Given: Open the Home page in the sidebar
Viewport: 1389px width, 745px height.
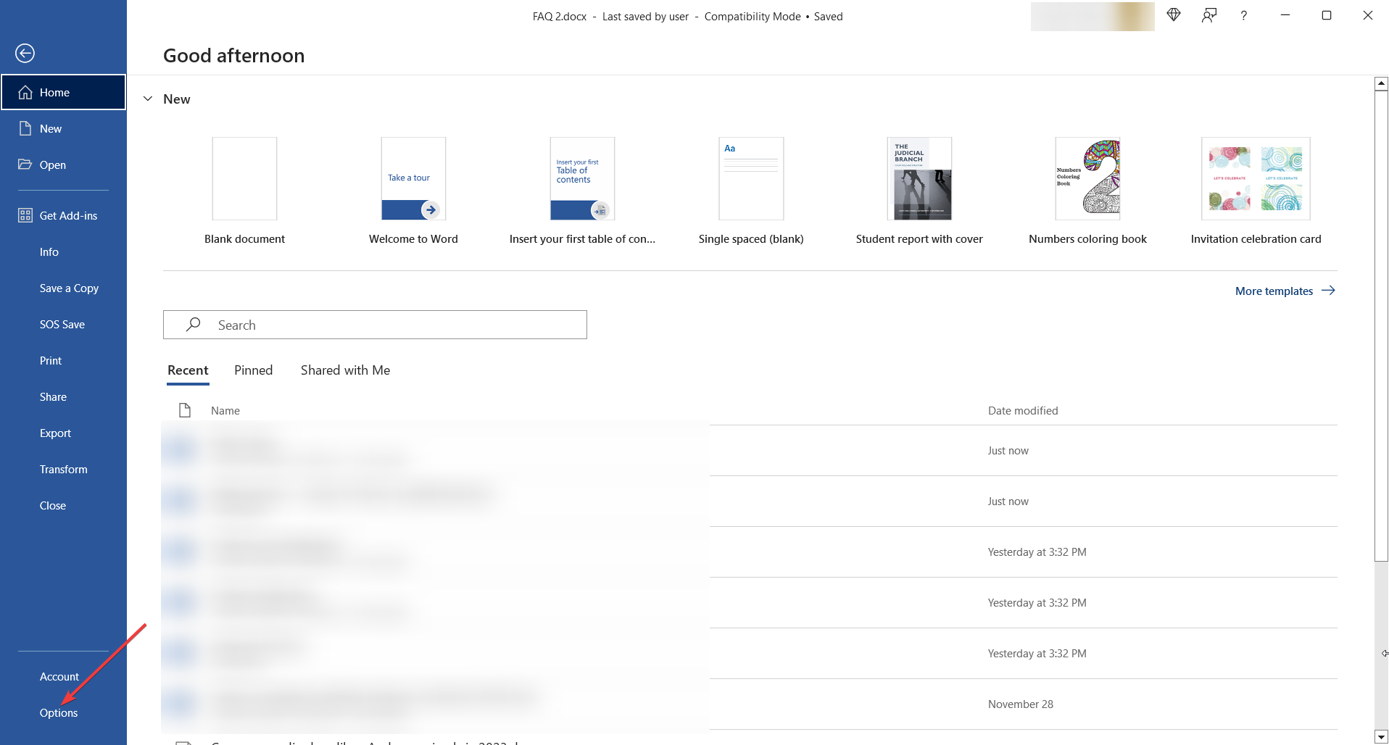Looking at the screenshot, I should [x=63, y=92].
